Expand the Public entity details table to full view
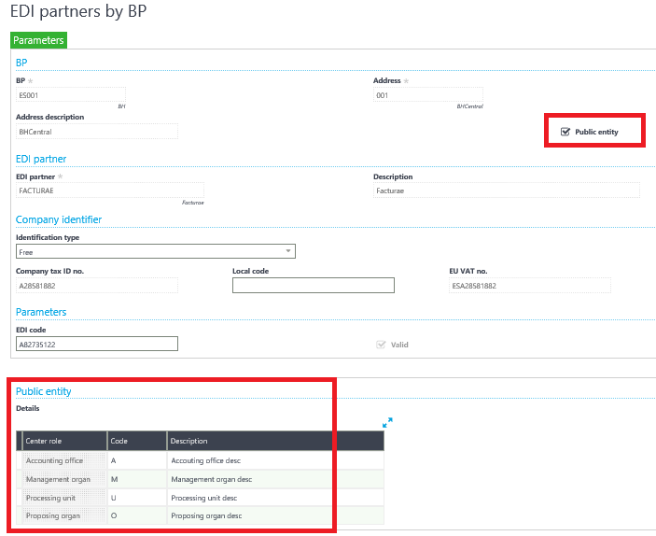The image size is (656, 536). [387, 423]
